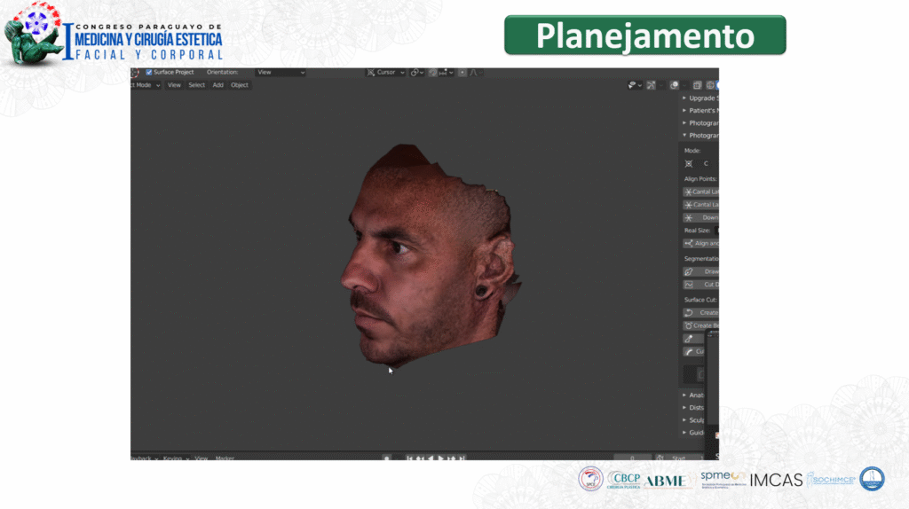The width and height of the screenshot is (909, 509).
Task: Toggle the snap magnet icon
Action: [x=432, y=73]
